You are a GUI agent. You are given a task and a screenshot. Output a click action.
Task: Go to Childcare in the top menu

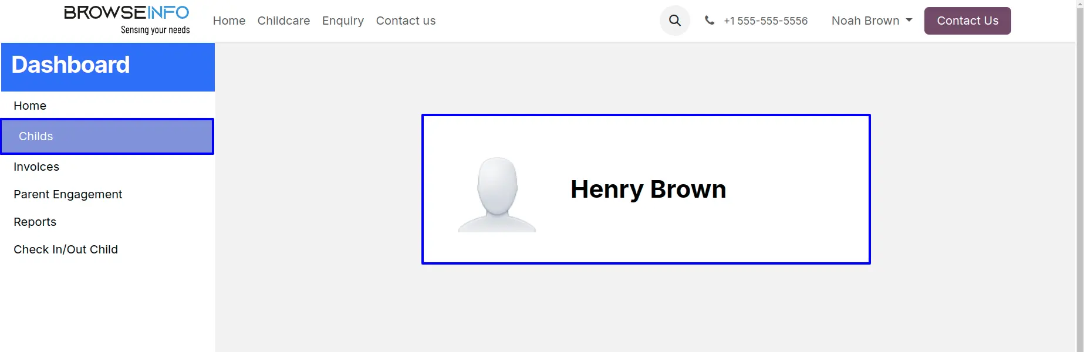point(283,21)
